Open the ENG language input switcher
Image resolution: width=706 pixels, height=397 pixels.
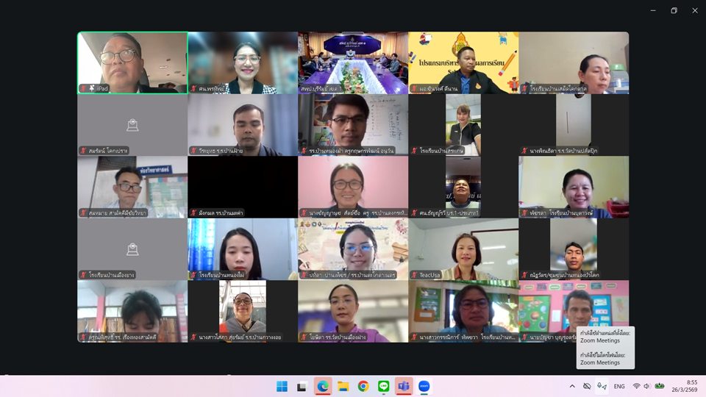(619, 386)
